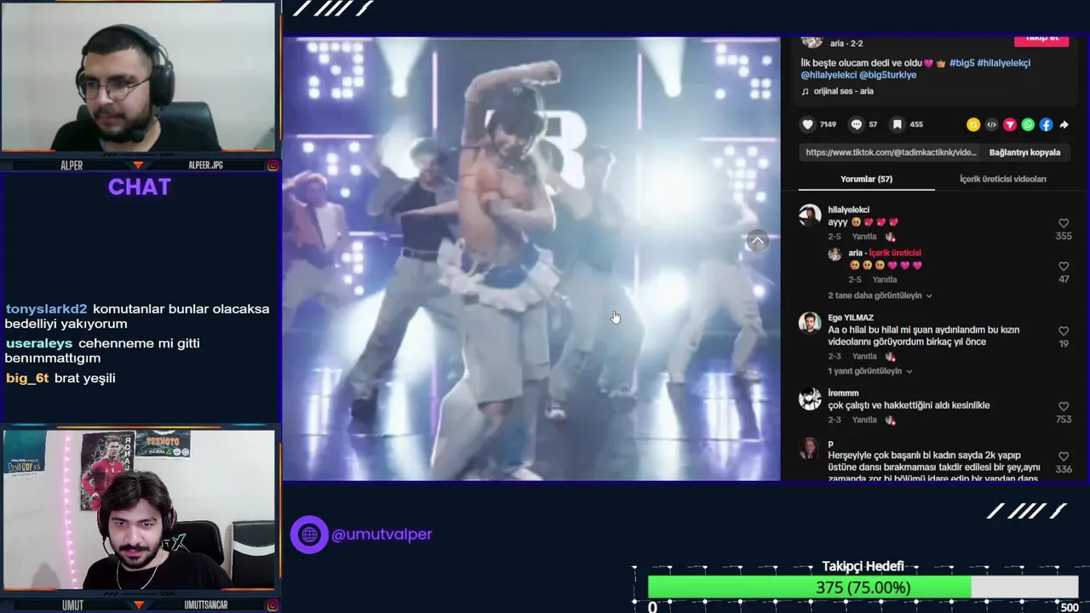The image size is (1090, 613).
Task: Like aria's reply with 47 likes
Action: point(1064,266)
